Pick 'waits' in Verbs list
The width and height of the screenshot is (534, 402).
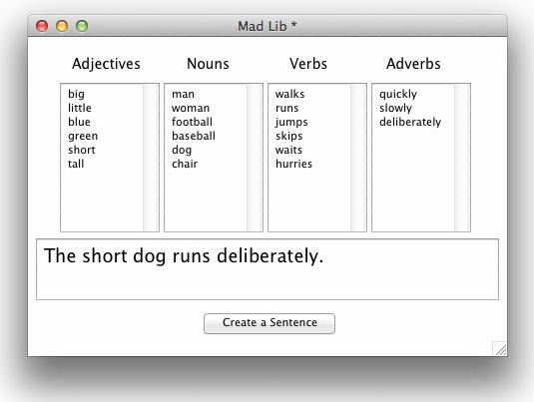(288, 150)
